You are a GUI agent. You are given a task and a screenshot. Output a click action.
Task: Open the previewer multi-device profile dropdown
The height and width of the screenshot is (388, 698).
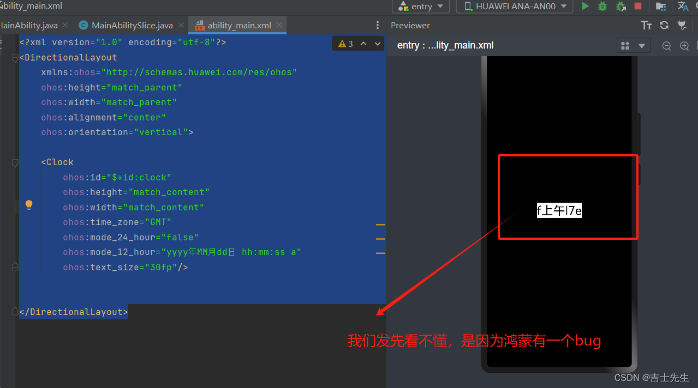(633, 46)
